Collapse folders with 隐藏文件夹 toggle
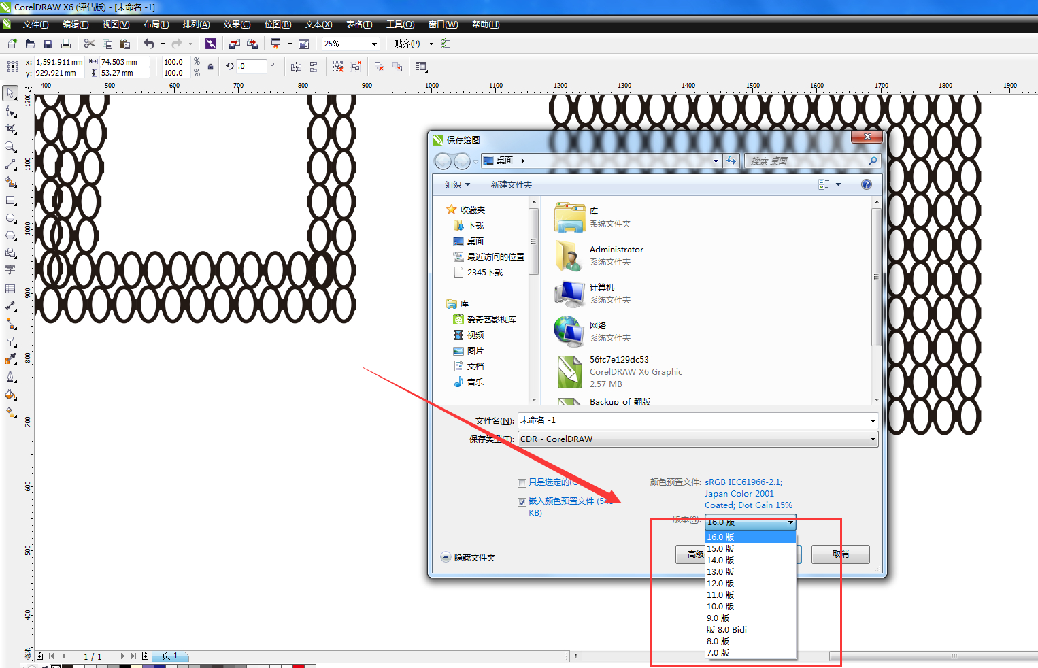 (x=468, y=557)
